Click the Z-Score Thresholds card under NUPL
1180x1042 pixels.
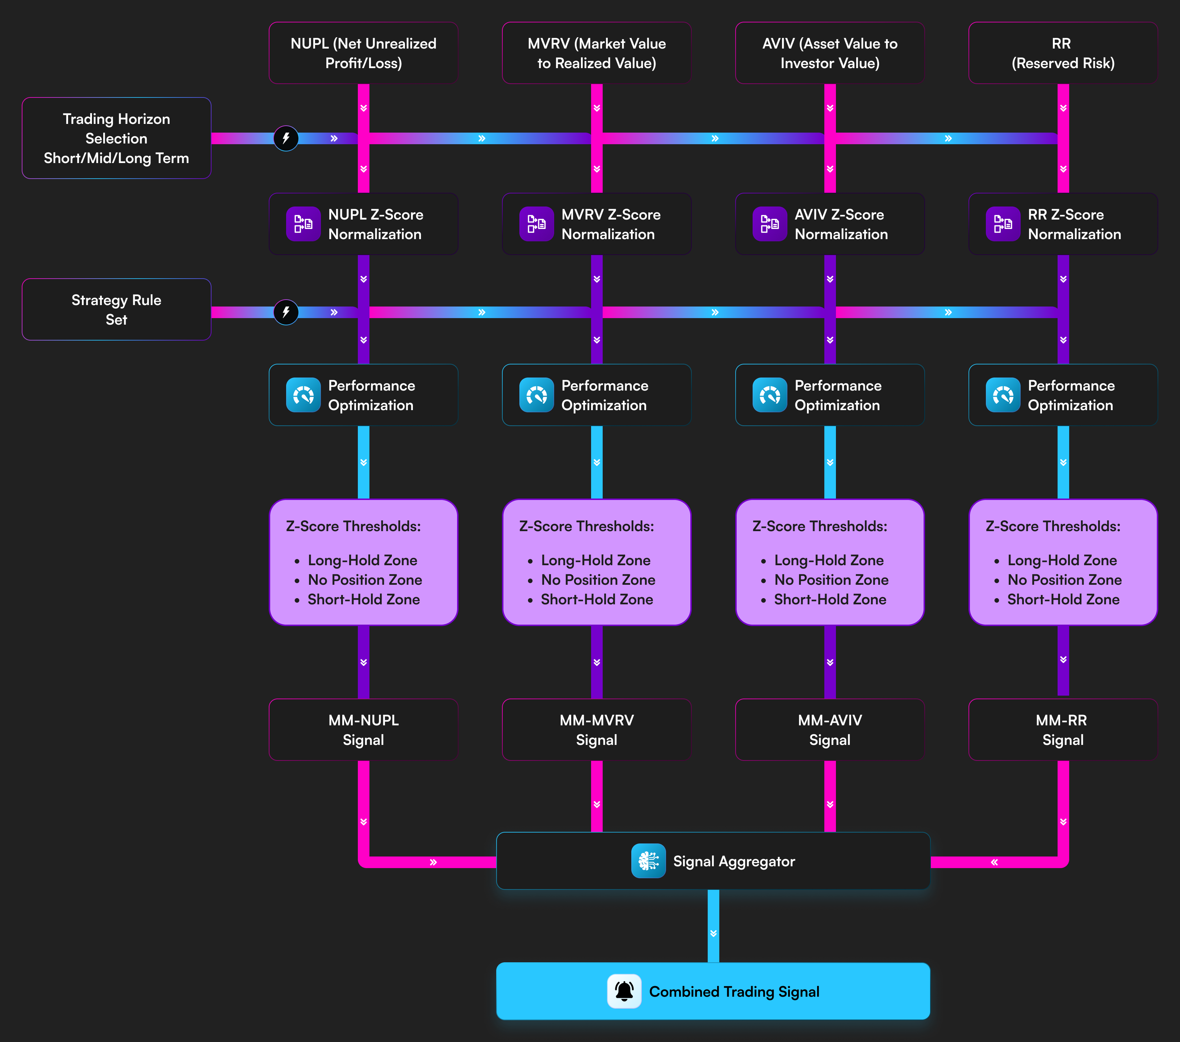[x=363, y=562]
